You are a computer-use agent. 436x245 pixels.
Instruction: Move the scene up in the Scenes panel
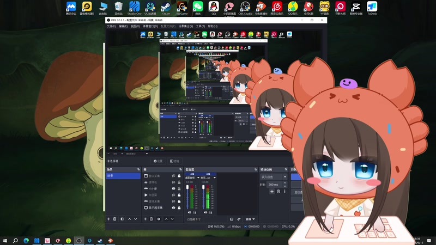tap(130, 219)
